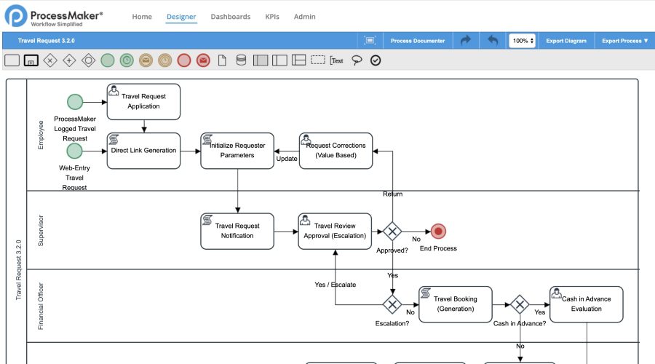The width and height of the screenshot is (655, 364).
Task: Click the Employee lane label
Action: click(41, 135)
